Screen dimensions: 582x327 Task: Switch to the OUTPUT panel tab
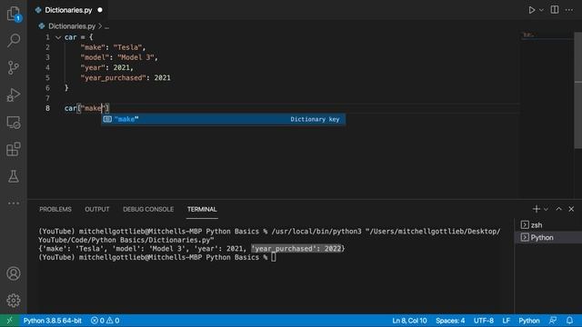[97, 210]
